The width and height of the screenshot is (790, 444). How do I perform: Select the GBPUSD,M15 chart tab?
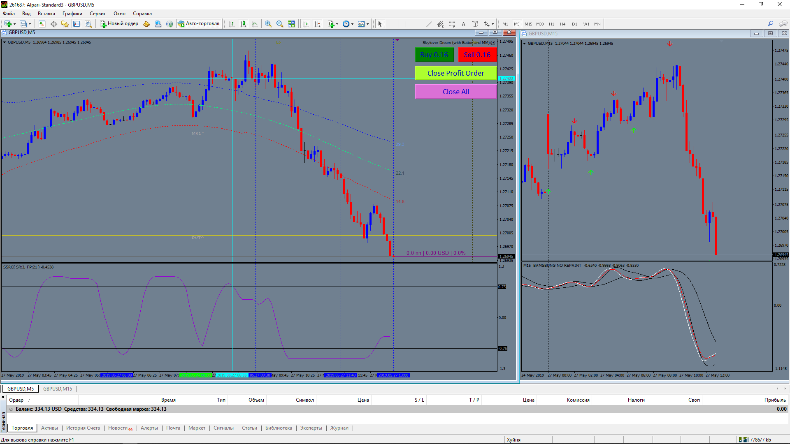(58, 388)
